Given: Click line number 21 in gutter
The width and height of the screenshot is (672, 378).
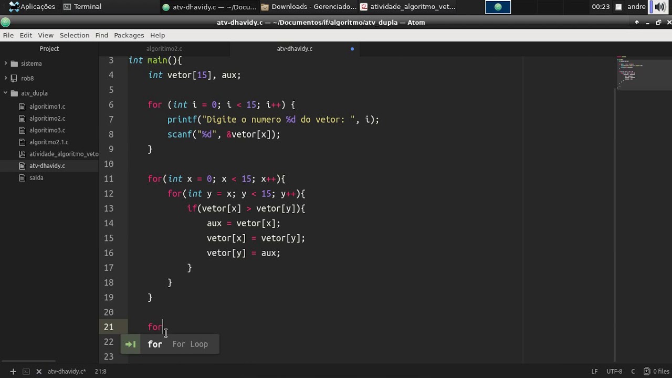Looking at the screenshot, I should (109, 327).
